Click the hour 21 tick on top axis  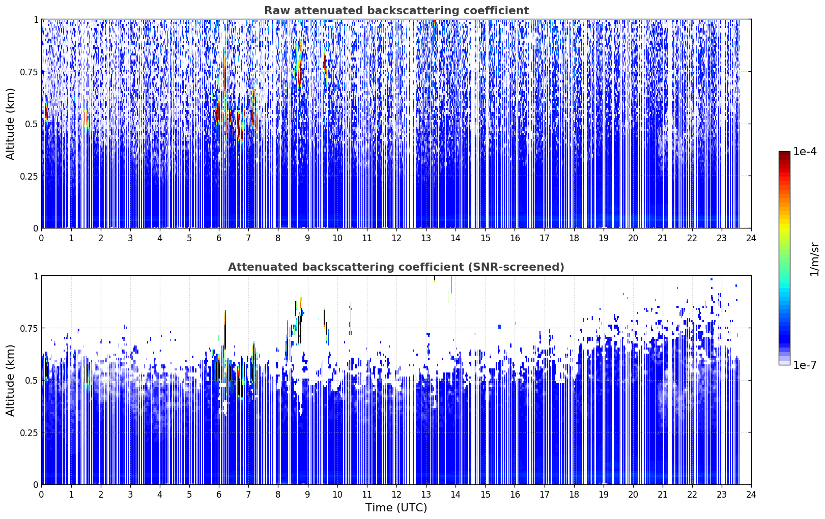pos(662,238)
